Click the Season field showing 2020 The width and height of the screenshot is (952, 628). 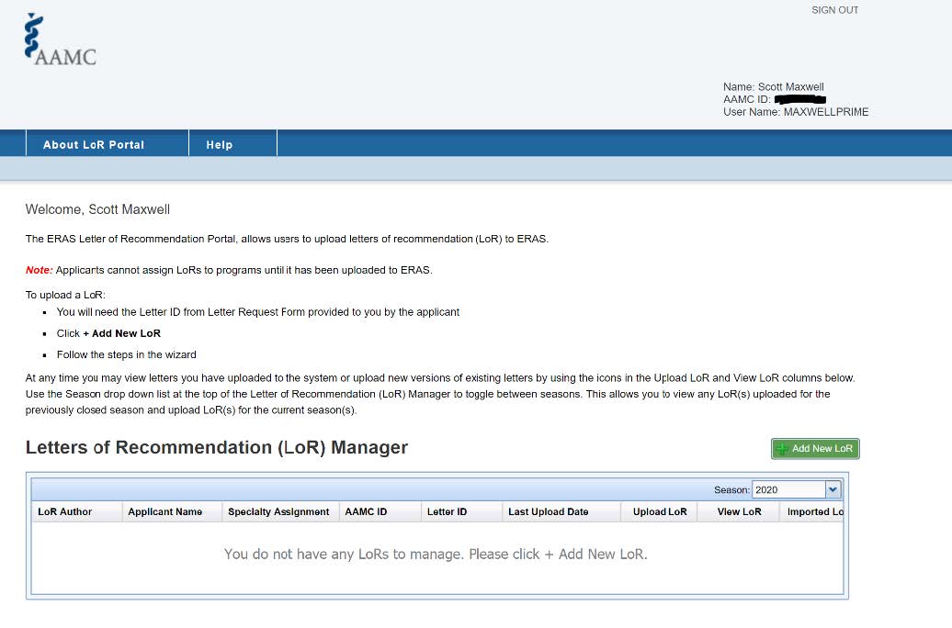788,489
